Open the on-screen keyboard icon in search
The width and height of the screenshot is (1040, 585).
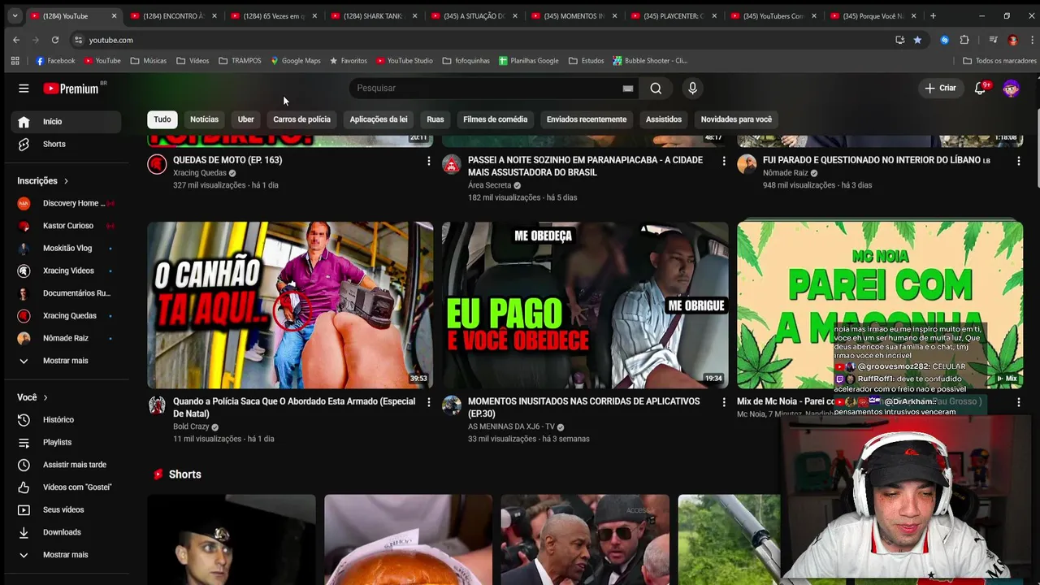628,89
